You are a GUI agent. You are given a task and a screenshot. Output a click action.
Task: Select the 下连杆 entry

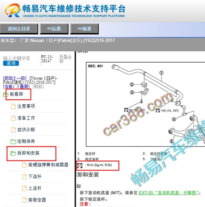pos(35,176)
